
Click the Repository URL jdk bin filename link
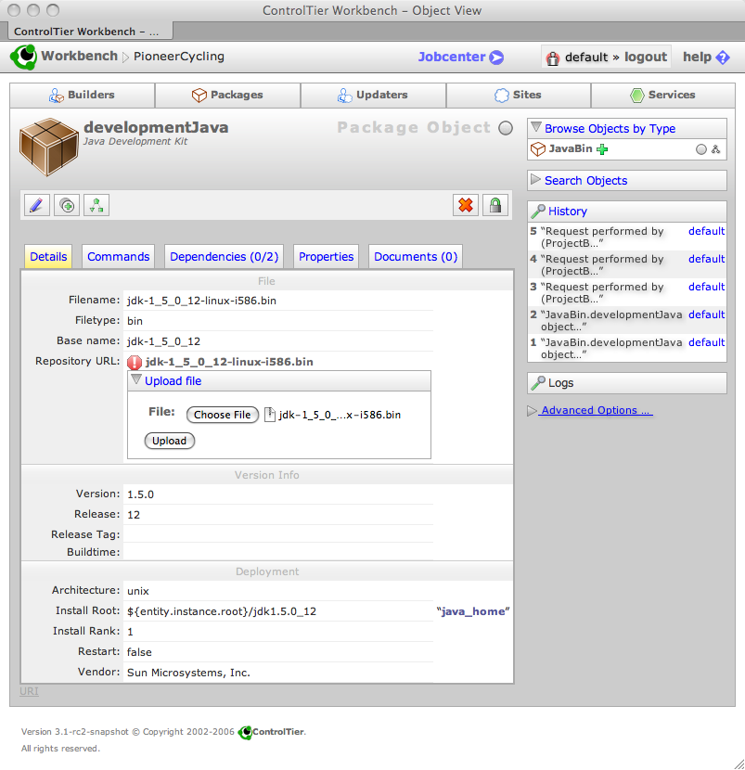229,362
